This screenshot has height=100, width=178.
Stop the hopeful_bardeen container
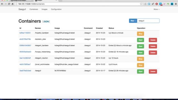click(x=140, y=34)
